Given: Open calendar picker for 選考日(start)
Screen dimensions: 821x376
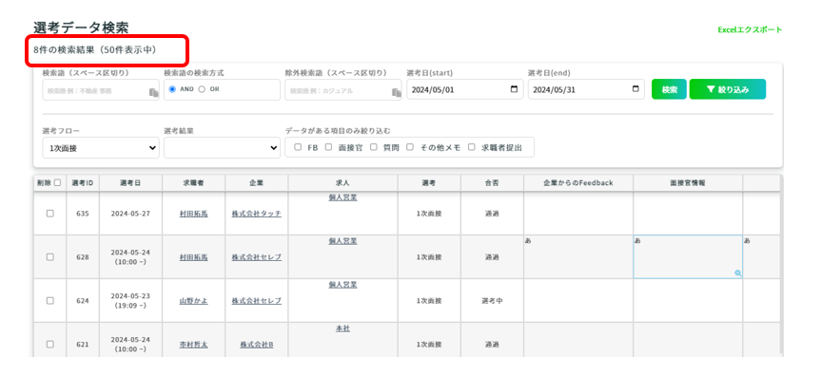Looking at the screenshot, I should (x=514, y=89).
